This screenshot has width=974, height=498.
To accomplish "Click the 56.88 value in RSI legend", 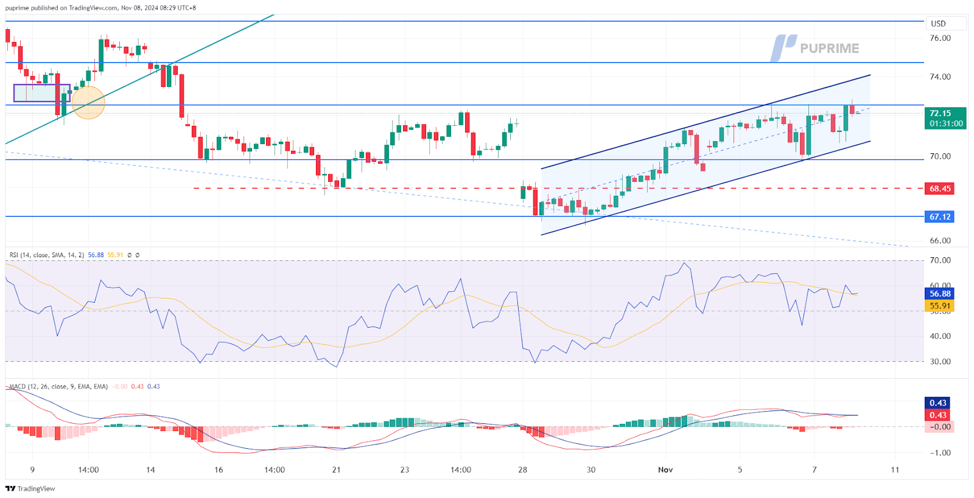I will point(96,255).
